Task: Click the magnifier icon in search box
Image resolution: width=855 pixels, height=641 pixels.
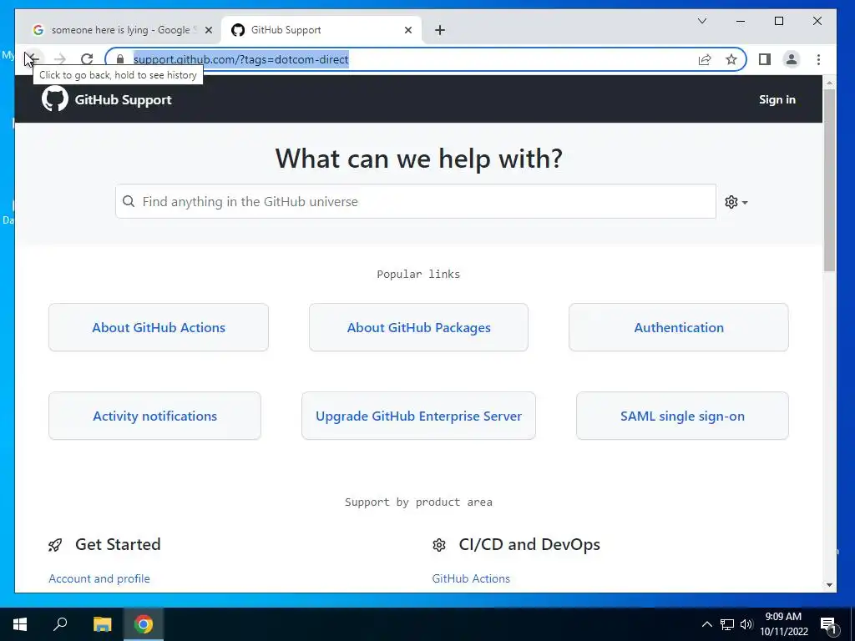Action: tap(129, 202)
